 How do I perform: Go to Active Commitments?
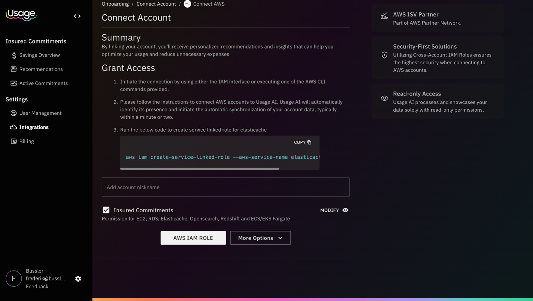click(44, 83)
